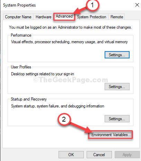Switch to the Remote tab
The width and height of the screenshot is (141, 161).
(x=117, y=17)
